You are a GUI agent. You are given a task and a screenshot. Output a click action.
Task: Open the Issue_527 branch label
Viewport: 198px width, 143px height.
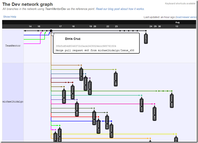pos(111,130)
